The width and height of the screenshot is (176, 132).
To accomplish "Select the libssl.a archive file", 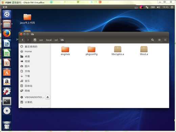I will (144, 51).
